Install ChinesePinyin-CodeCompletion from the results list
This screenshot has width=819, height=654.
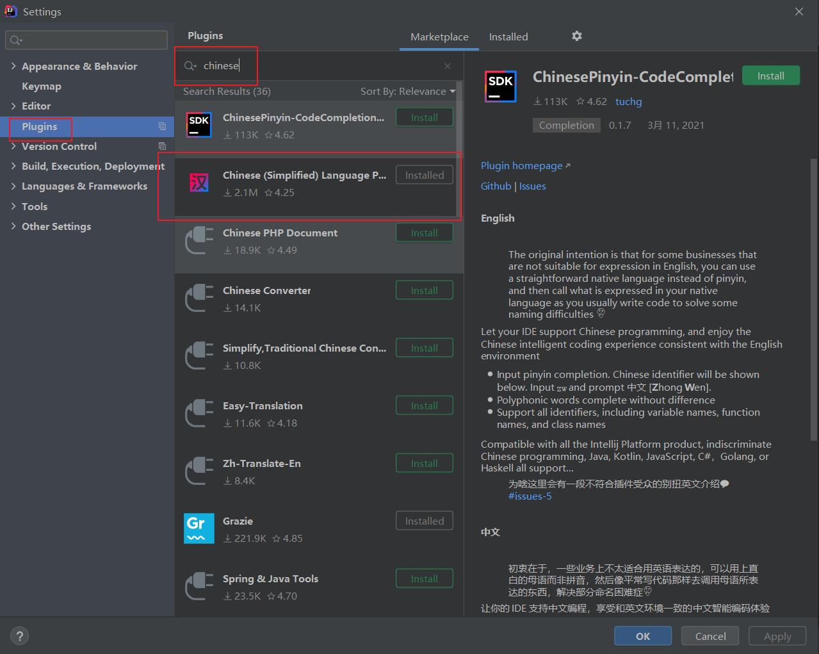point(425,117)
